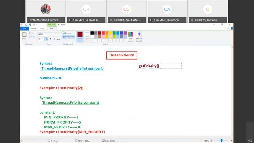Click Edit colors button
This screenshot has width=254, height=143.
(131, 37)
